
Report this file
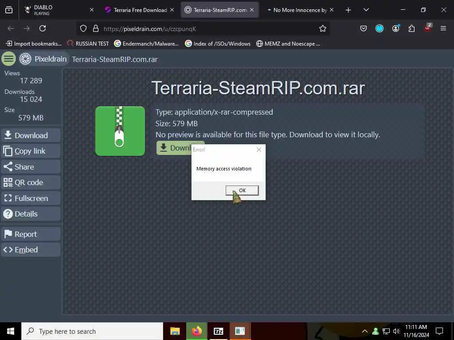(31, 234)
